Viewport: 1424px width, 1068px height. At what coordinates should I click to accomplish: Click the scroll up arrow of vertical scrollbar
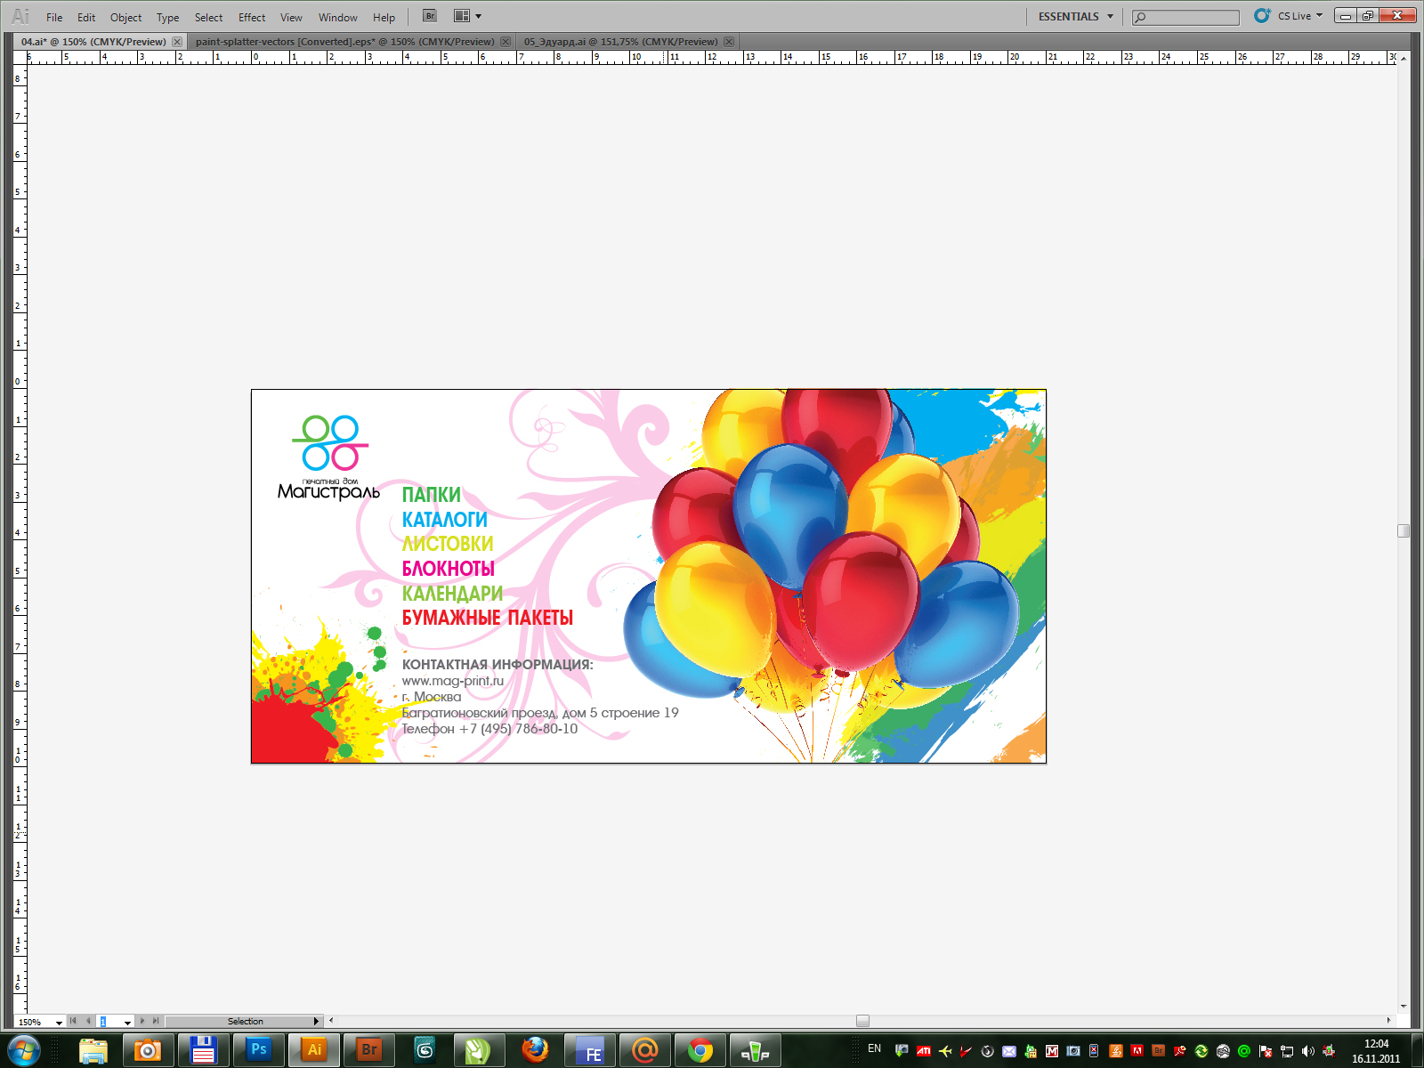click(1404, 58)
